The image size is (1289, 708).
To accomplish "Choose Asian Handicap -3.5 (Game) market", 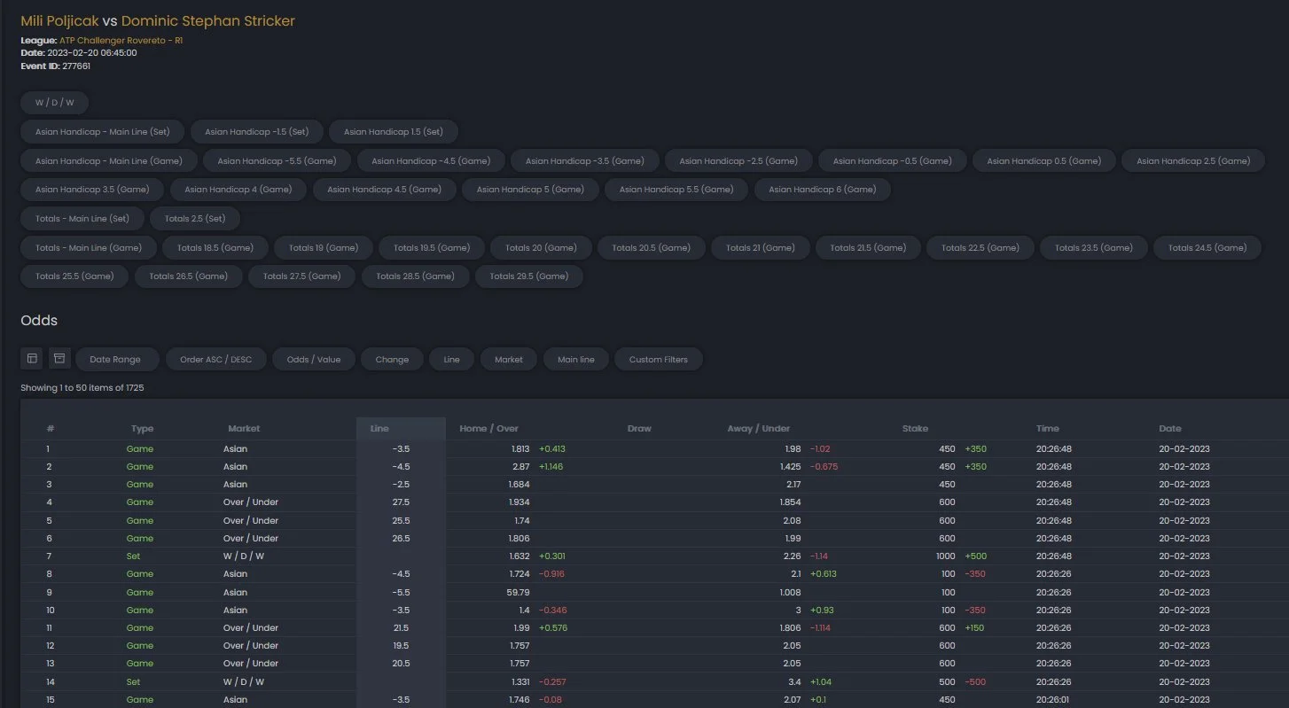I will pyautogui.click(x=584, y=161).
